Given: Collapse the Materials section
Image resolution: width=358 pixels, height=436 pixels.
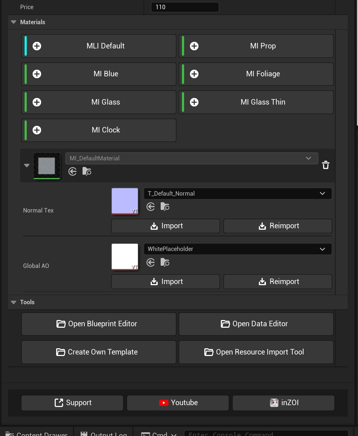Looking at the screenshot, I should click(x=14, y=22).
